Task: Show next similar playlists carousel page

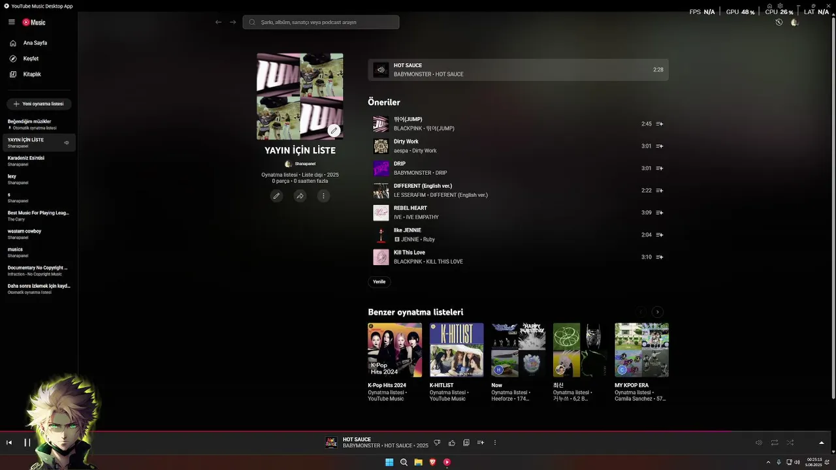Action: coord(658,312)
